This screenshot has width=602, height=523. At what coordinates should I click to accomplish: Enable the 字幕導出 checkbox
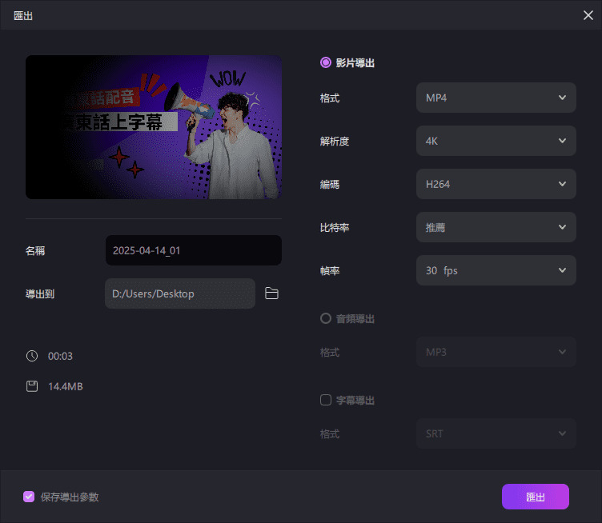pos(326,400)
